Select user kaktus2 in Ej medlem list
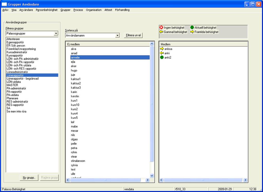The width and height of the screenshot is (263, 192). 110,83
